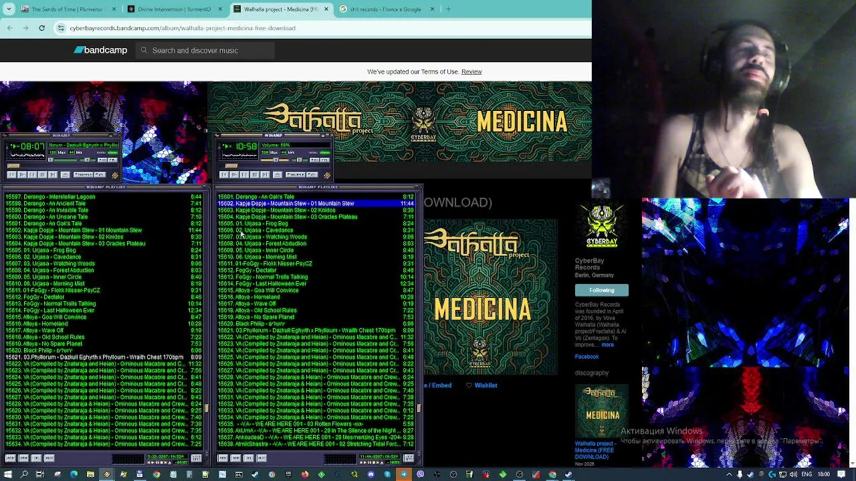856x481 pixels.
Task: Toggle repeat in left Winamp player
Action: tap(100, 174)
